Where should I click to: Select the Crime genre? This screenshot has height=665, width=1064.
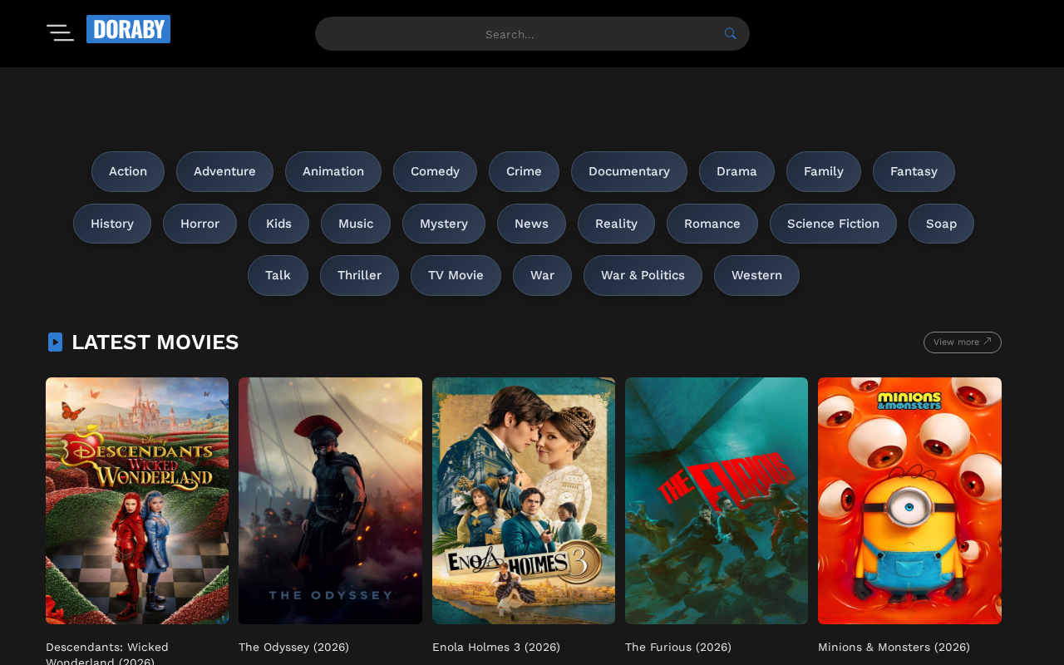(524, 171)
